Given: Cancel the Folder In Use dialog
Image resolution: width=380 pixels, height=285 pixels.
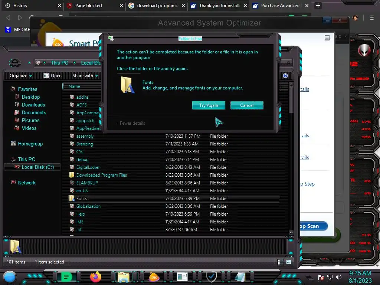Looking at the screenshot, I should (247, 105).
